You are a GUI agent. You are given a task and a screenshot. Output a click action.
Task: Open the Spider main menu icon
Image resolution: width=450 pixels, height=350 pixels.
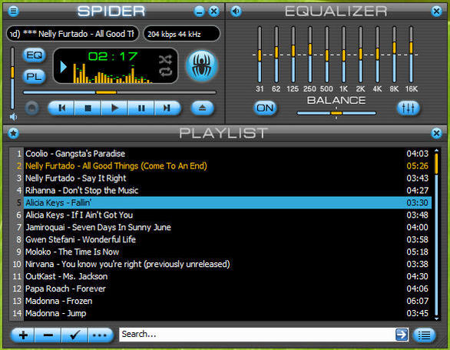[13, 12]
